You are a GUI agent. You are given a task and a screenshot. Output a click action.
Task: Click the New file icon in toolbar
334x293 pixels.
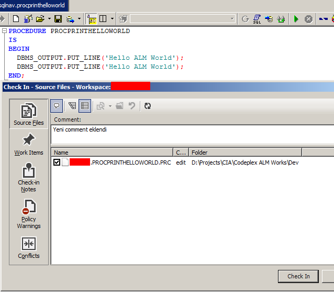[16, 19]
